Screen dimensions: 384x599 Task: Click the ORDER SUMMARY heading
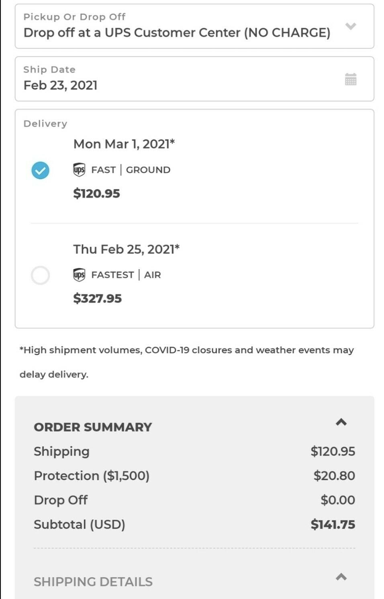(93, 427)
